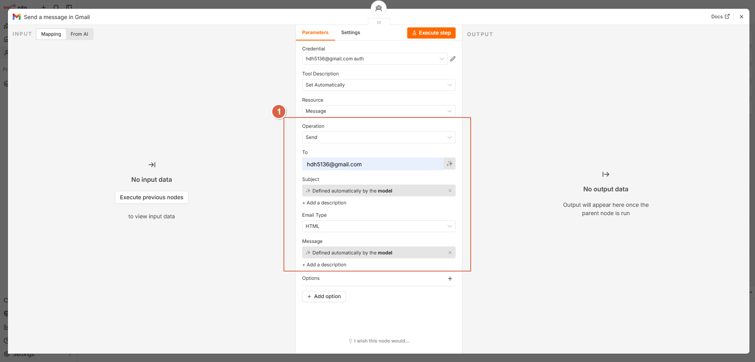
Task: Remove model-defined Message with X icon
Action: click(450, 252)
